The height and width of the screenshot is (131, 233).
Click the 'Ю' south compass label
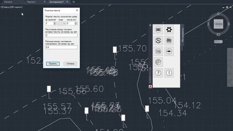click(x=218, y=35)
